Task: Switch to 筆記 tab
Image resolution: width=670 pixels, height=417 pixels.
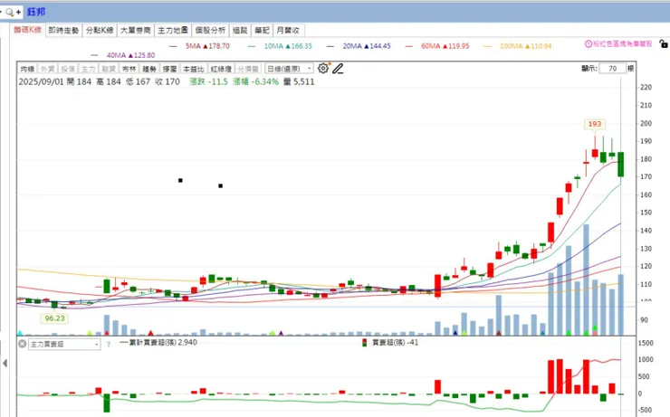Action: [262, 31]
